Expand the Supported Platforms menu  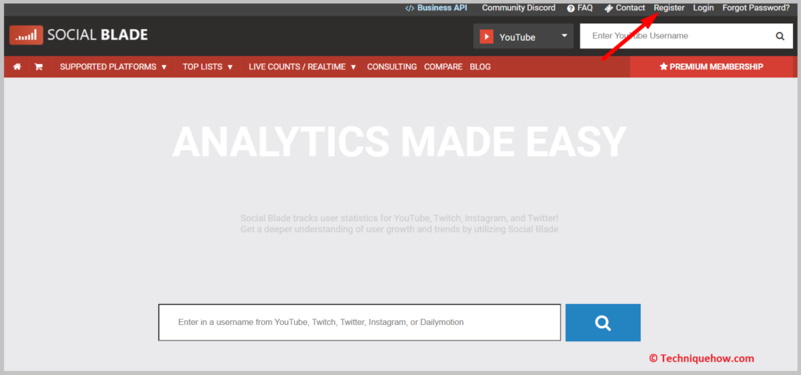(x=113, y=67)
